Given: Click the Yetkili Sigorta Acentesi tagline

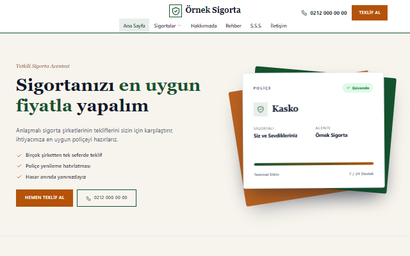Looking at the screenshot, I should 43,66.
